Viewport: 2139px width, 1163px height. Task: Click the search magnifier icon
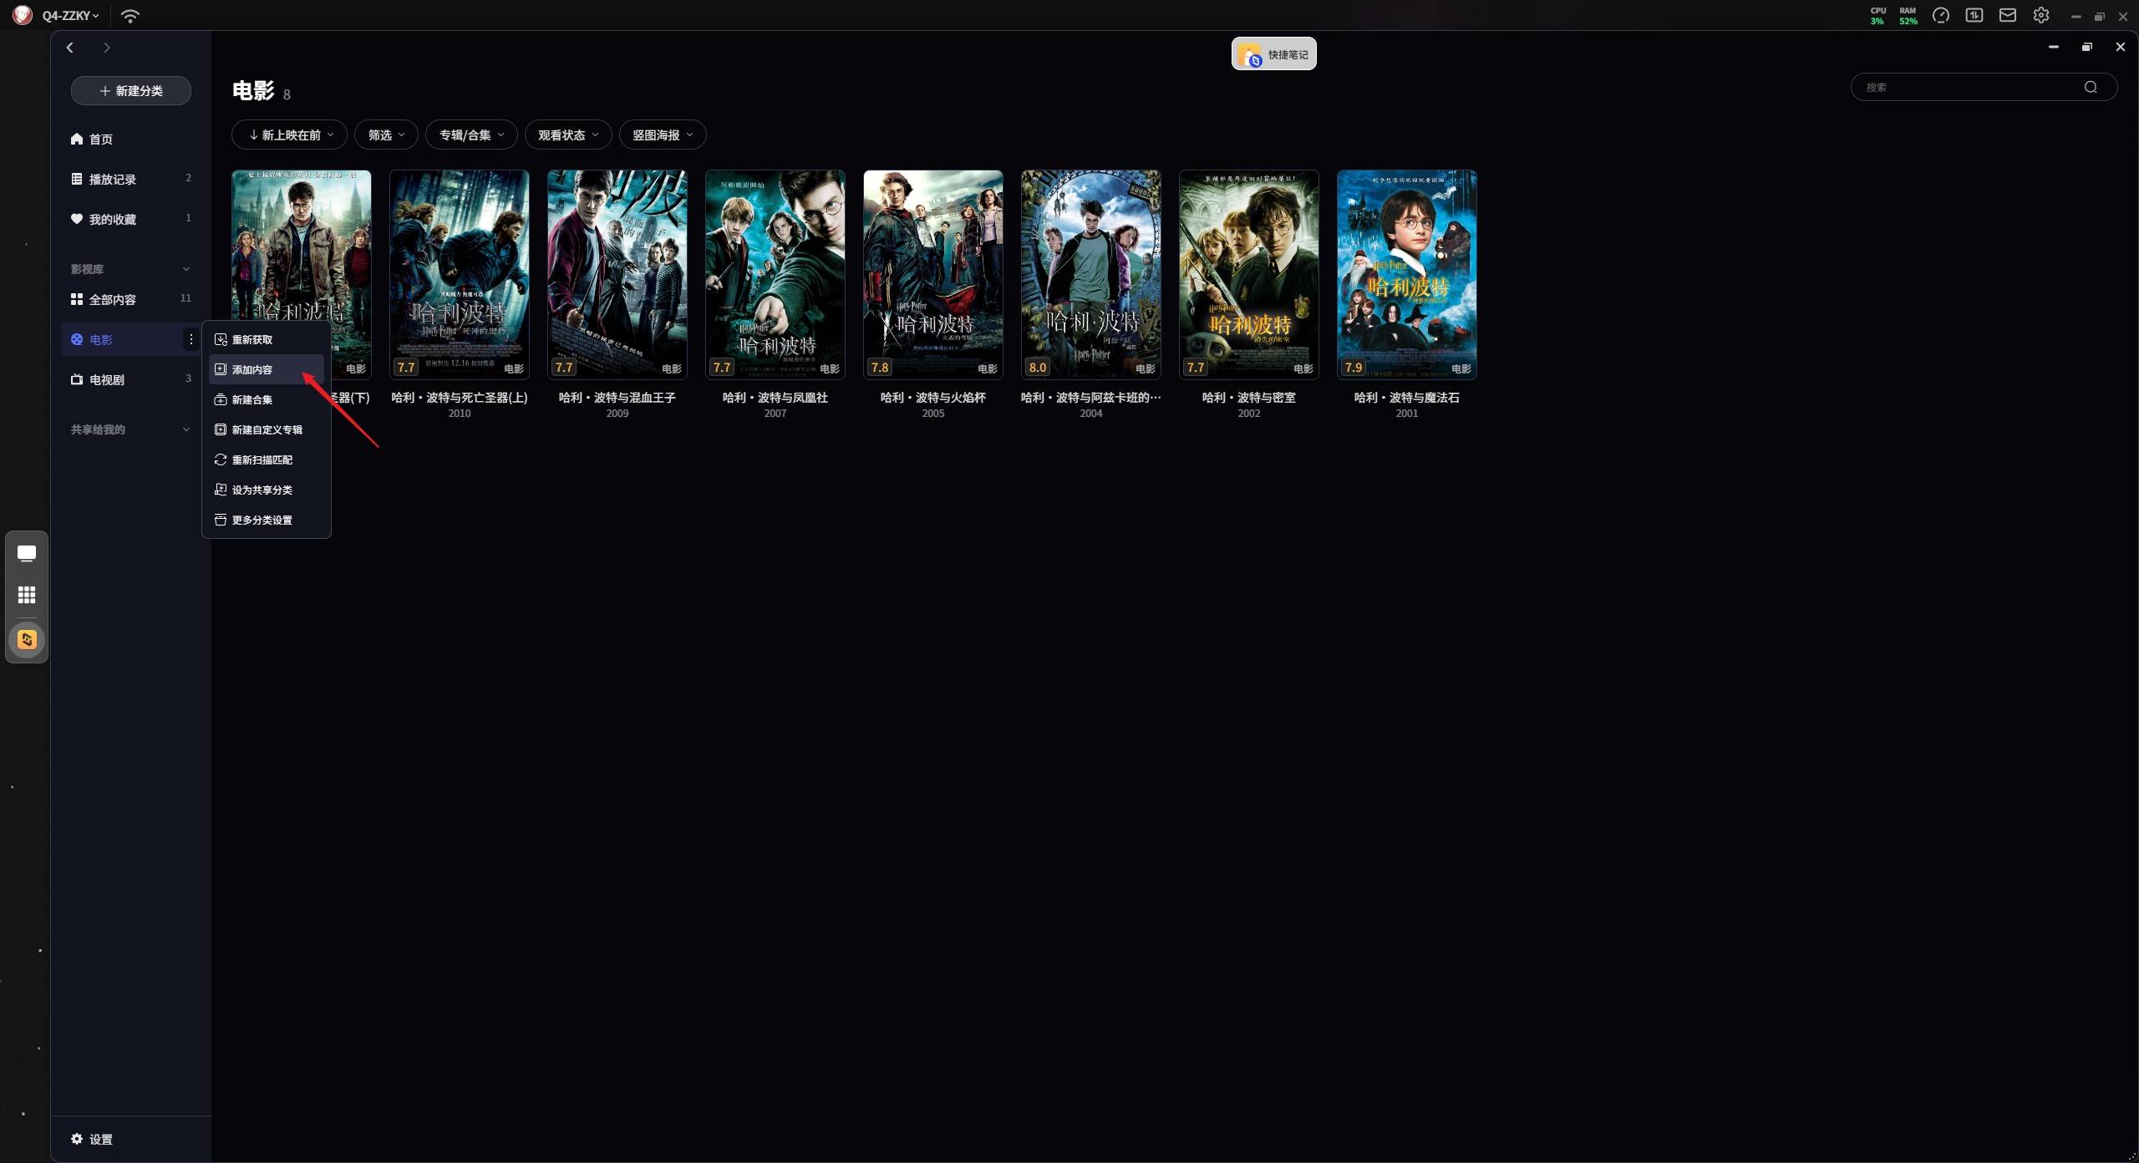pyautogui.click(x=2091, y=87)
